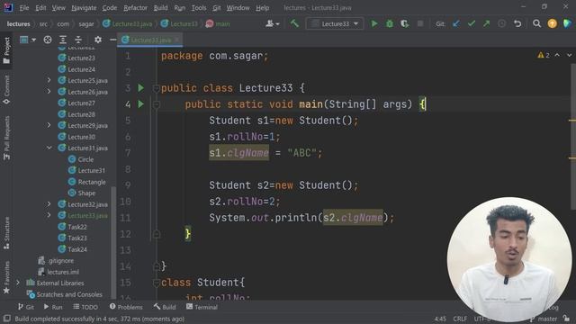Select opened file target icon in Project panel
This screenshot has width=576, height=324.
coord(48,40)
